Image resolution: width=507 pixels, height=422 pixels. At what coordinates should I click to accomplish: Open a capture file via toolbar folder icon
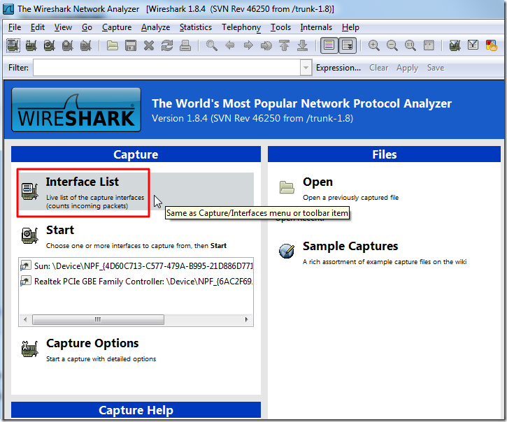(113, 45)
